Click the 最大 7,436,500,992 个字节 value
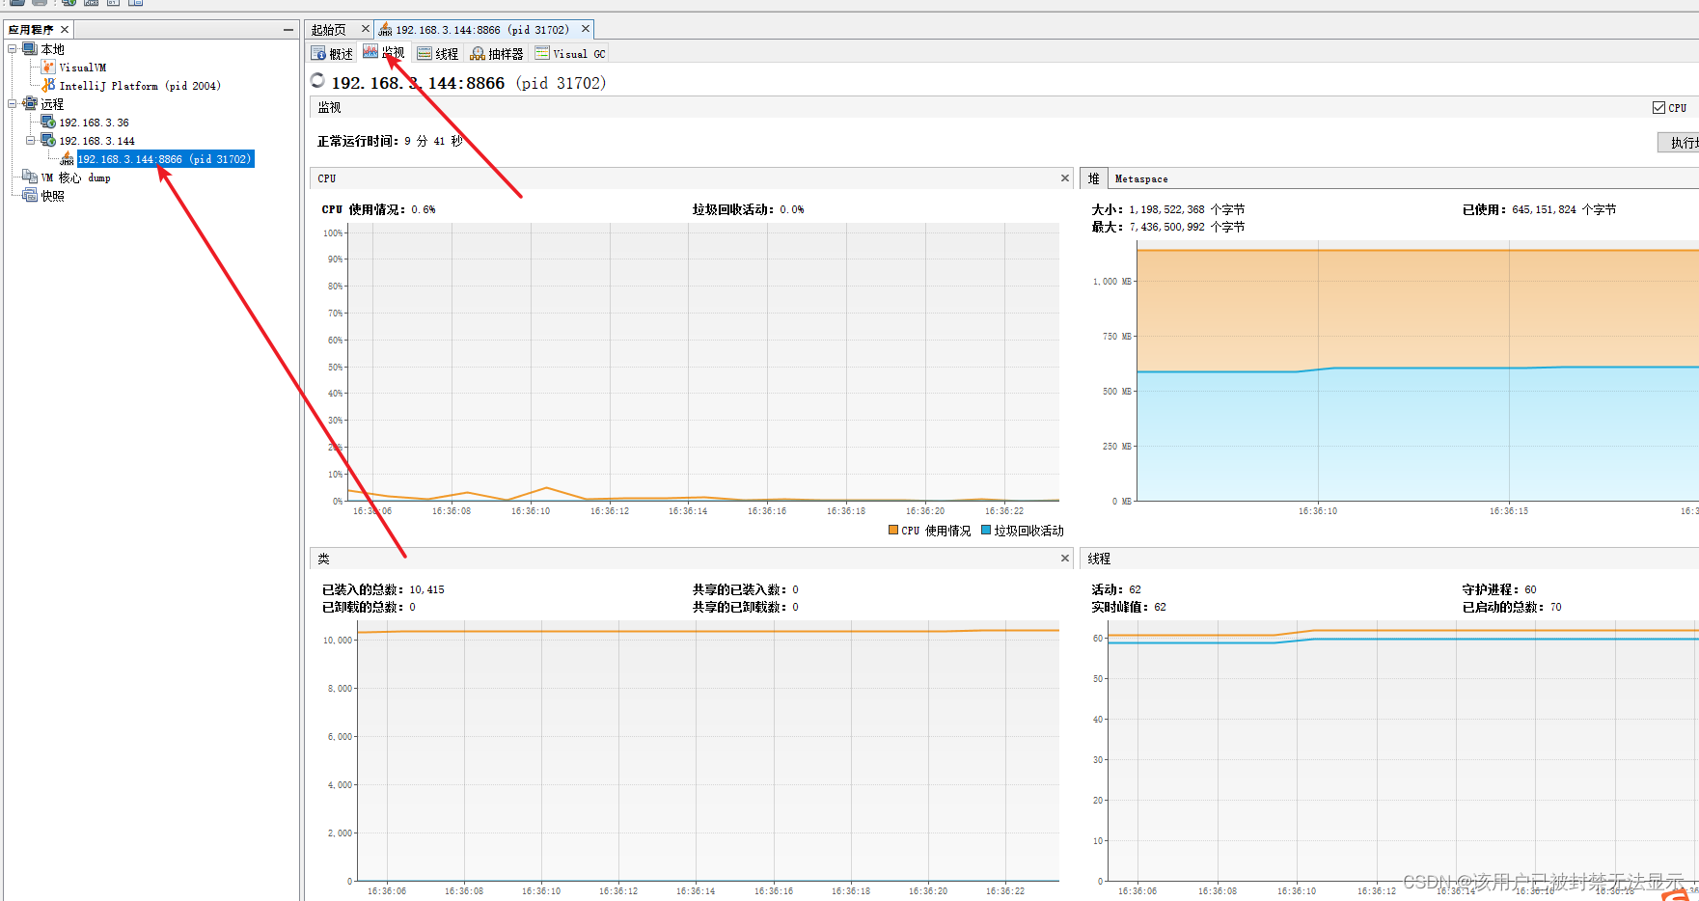 tap(1187, 227)
